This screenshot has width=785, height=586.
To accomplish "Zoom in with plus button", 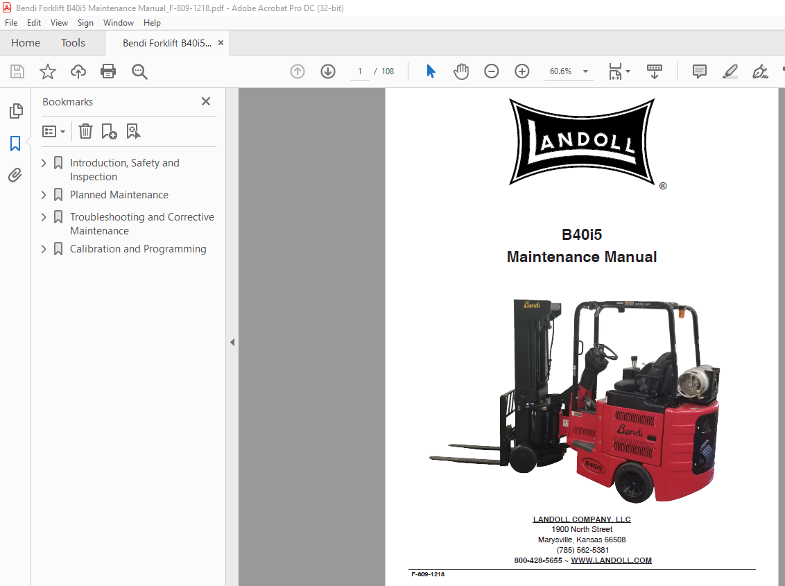I will (522, 71).
